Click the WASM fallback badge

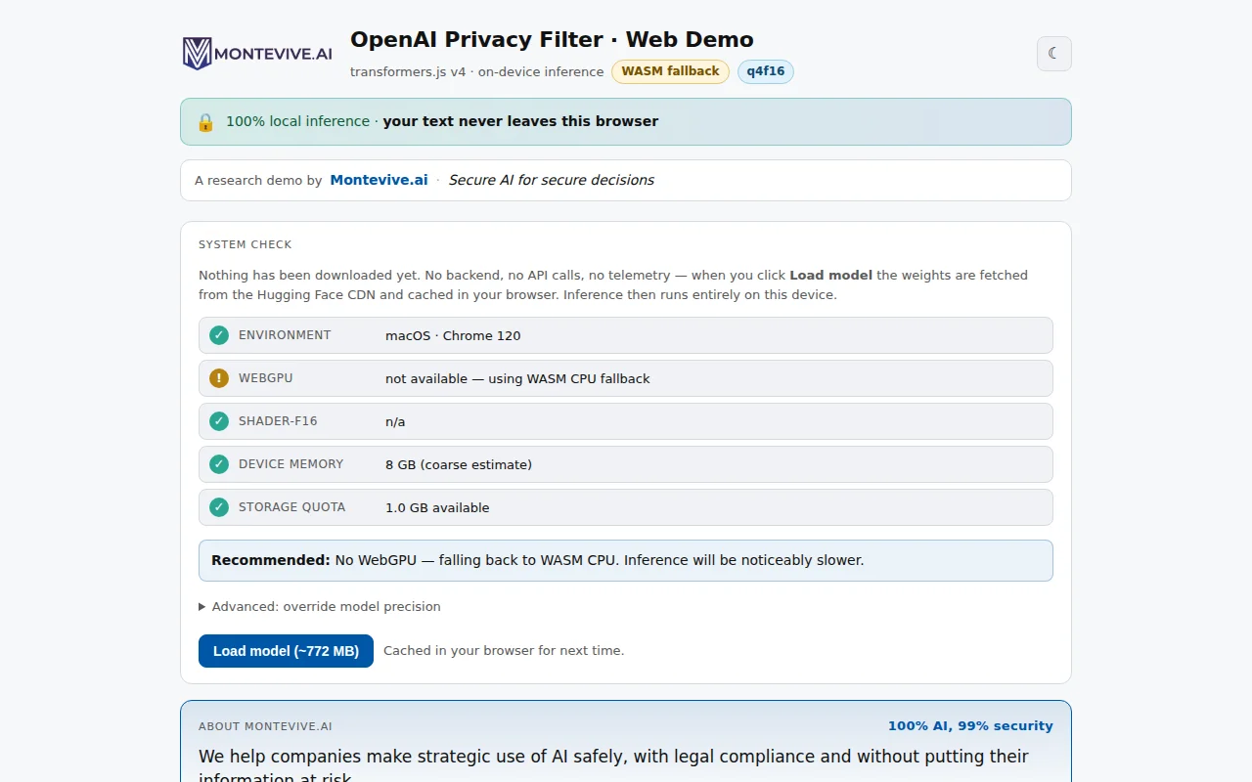coord(670,71)
